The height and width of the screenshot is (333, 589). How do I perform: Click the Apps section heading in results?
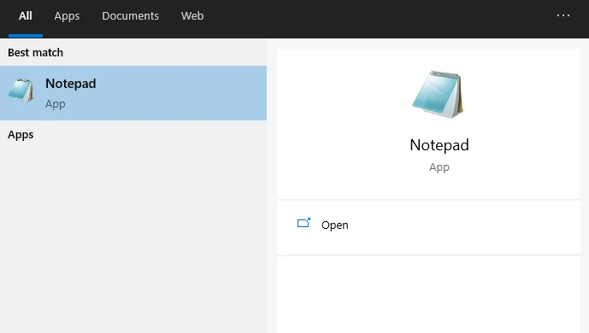(x=21, y=135)
